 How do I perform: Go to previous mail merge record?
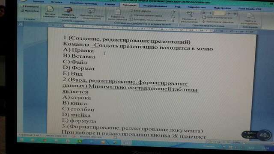click(210, 13)
